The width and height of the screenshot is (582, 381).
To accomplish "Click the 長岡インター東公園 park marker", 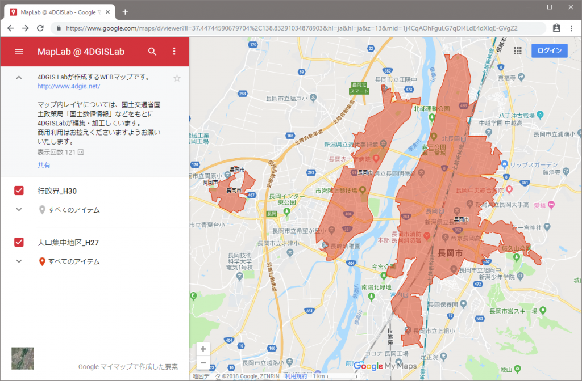I will [286, 211].
